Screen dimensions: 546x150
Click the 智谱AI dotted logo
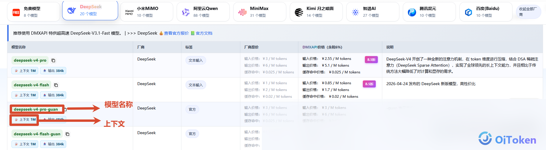(x=355, y=12)
